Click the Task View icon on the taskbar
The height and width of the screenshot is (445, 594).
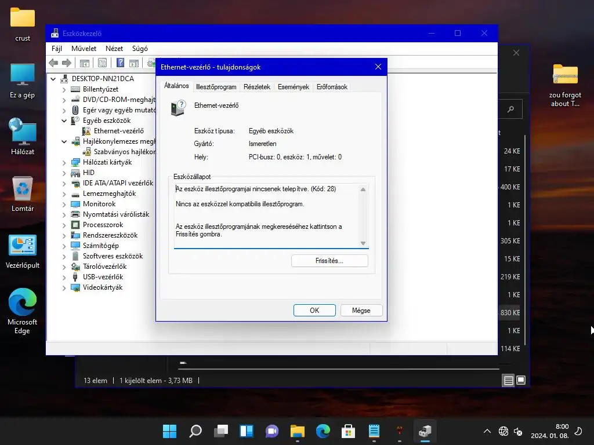[221, 431]
